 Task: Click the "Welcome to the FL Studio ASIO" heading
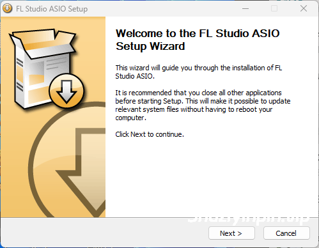[198, 33]
